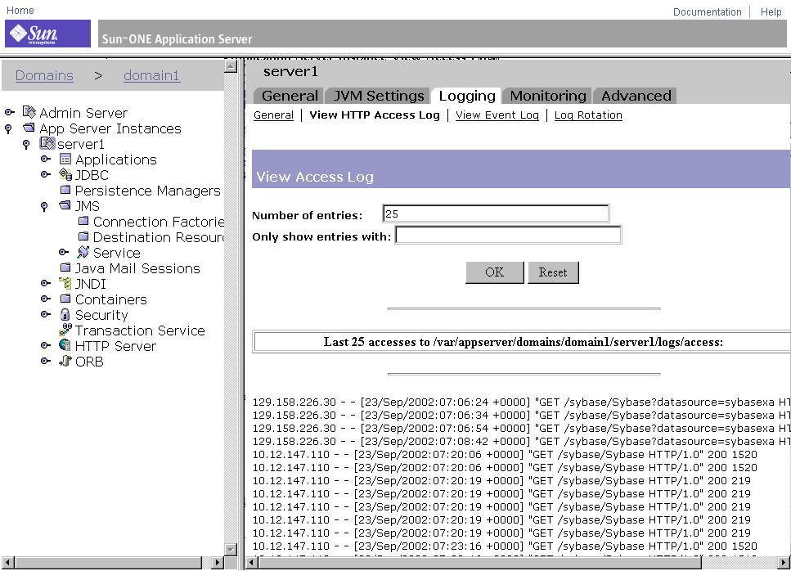Open the View Event Log link
This screenshot has width=791, height=571.
[x=497, y=115]
